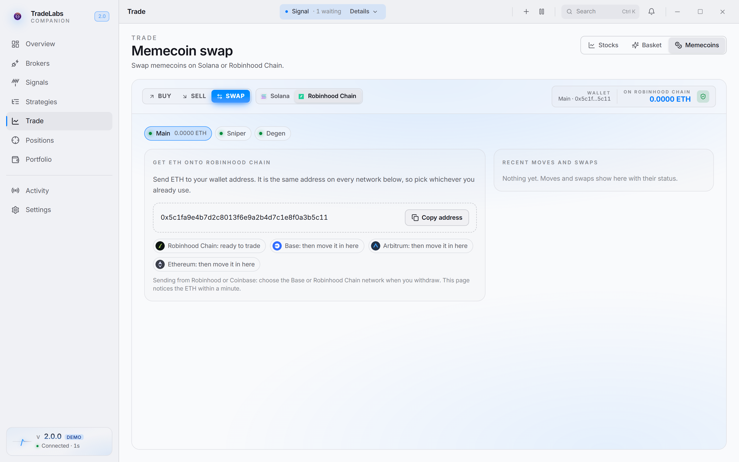Image resolution: width=739 pixels, height=462 pixels.
Task: Switch to Basket tab
Action: (x=647, y=45)
